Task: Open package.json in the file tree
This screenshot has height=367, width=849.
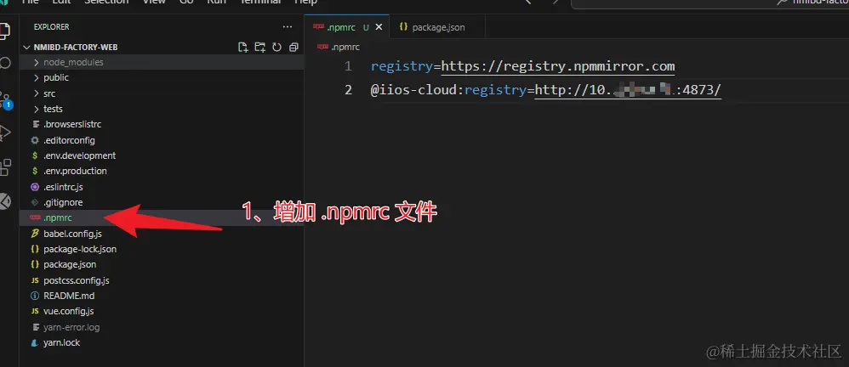Action: coord(162,264)
